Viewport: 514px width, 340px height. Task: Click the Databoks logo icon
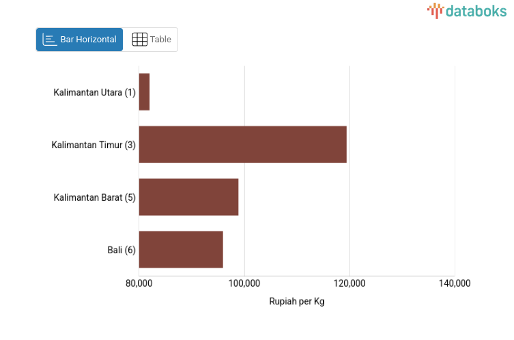[436, 10]
